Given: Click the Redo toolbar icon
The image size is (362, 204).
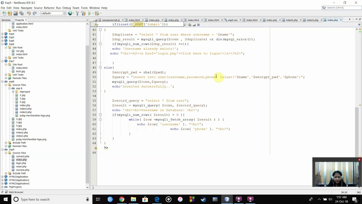Looking at the screenshot, I should tap(35, 13).
